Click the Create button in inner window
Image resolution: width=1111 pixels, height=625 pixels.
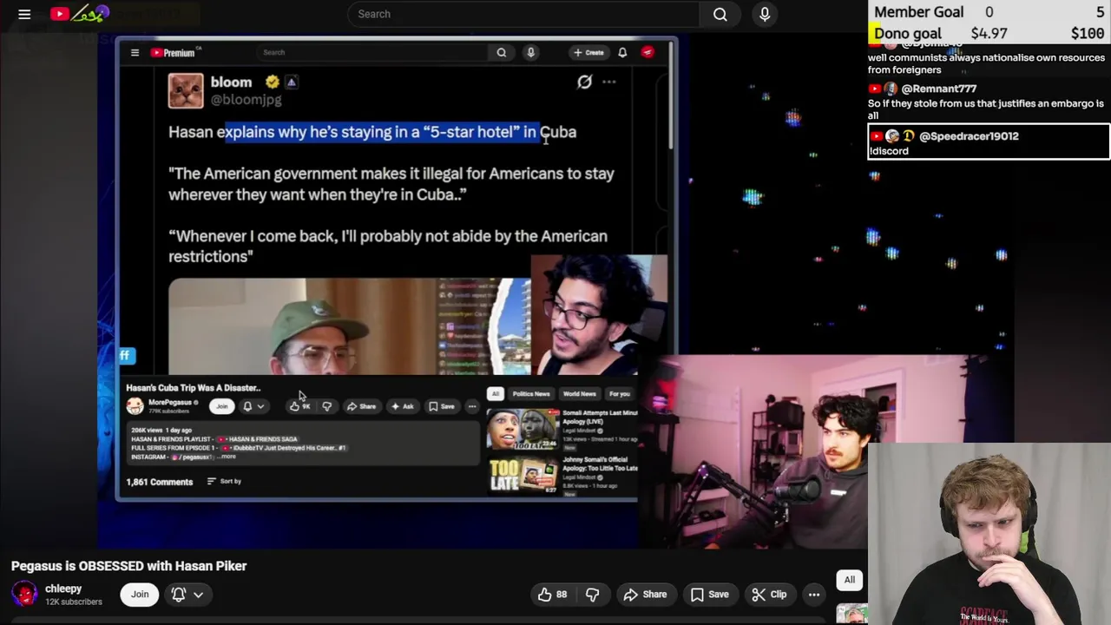[x=588, y=53]
